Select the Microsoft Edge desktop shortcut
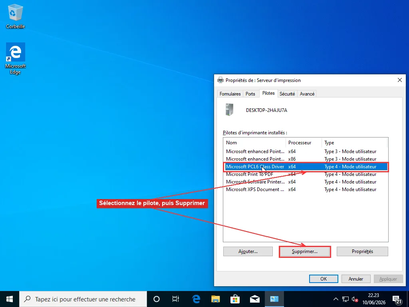Screen dimensions: 409x307 (16, 59)
